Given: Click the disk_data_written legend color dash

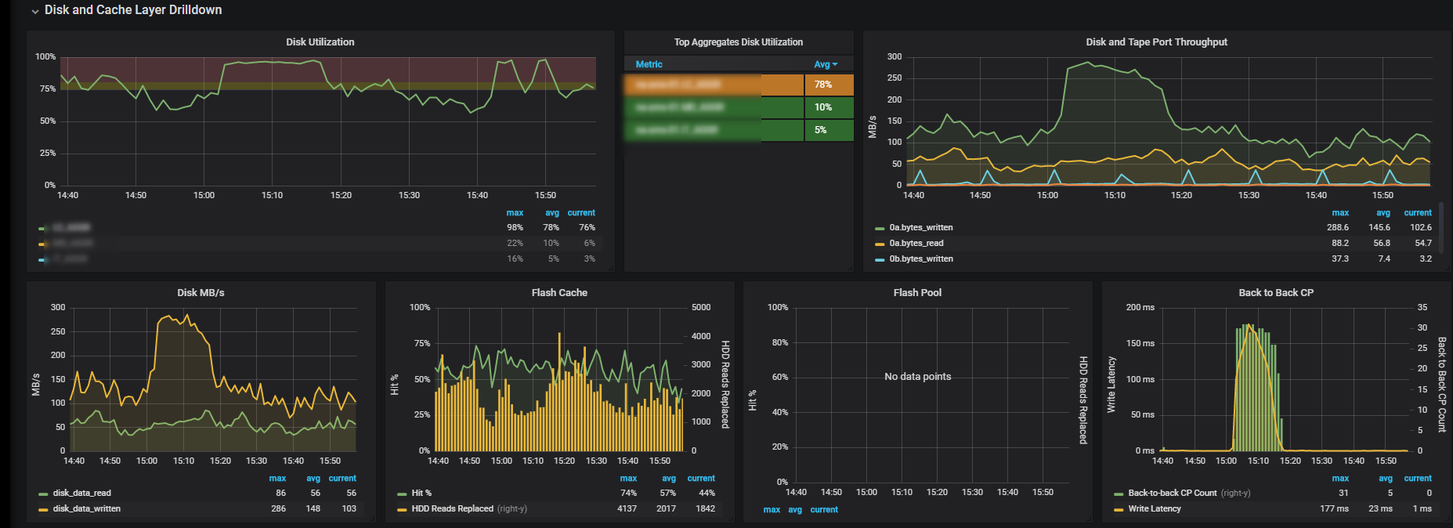Looking at the screenshot, I should pos(43,509).
